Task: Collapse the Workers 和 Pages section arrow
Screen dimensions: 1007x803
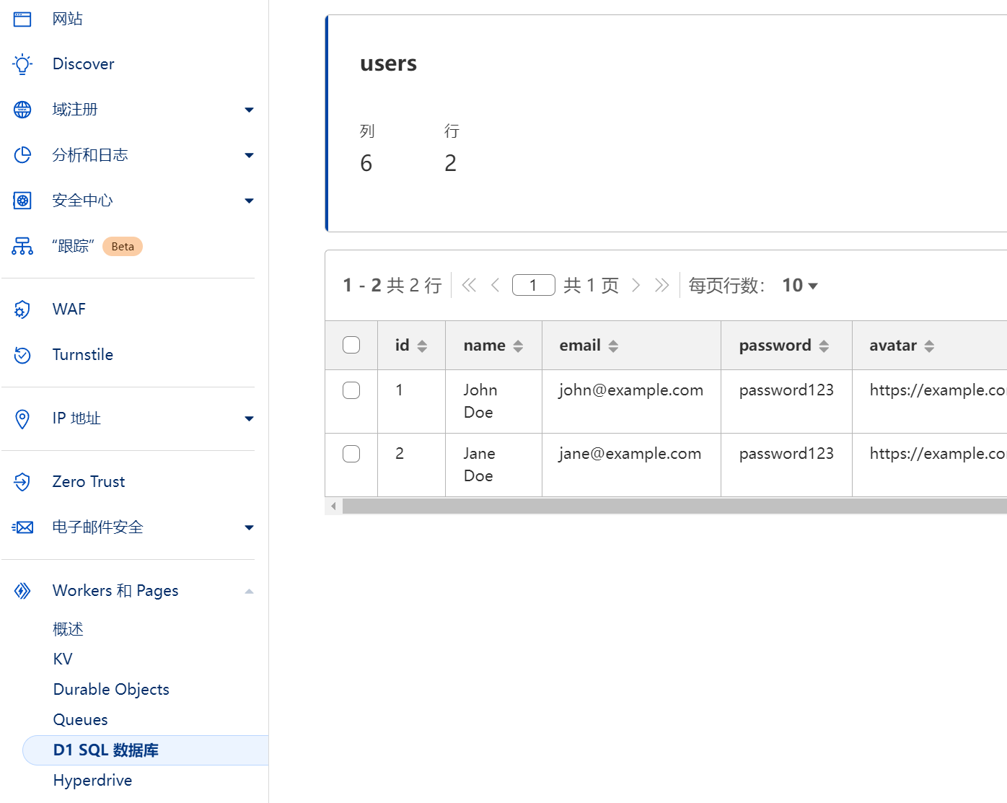Action: tap(249, 592)
